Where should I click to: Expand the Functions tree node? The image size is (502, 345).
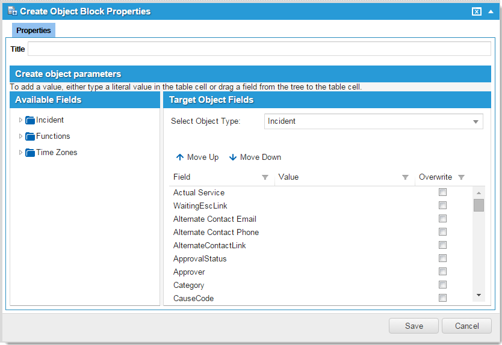[21, 136]
